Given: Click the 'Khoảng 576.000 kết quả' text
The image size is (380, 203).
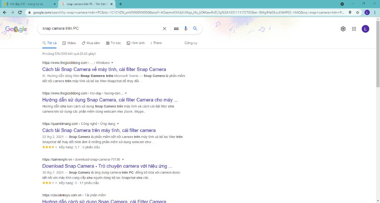Looking at the screenshot, I should click(69, 54).
